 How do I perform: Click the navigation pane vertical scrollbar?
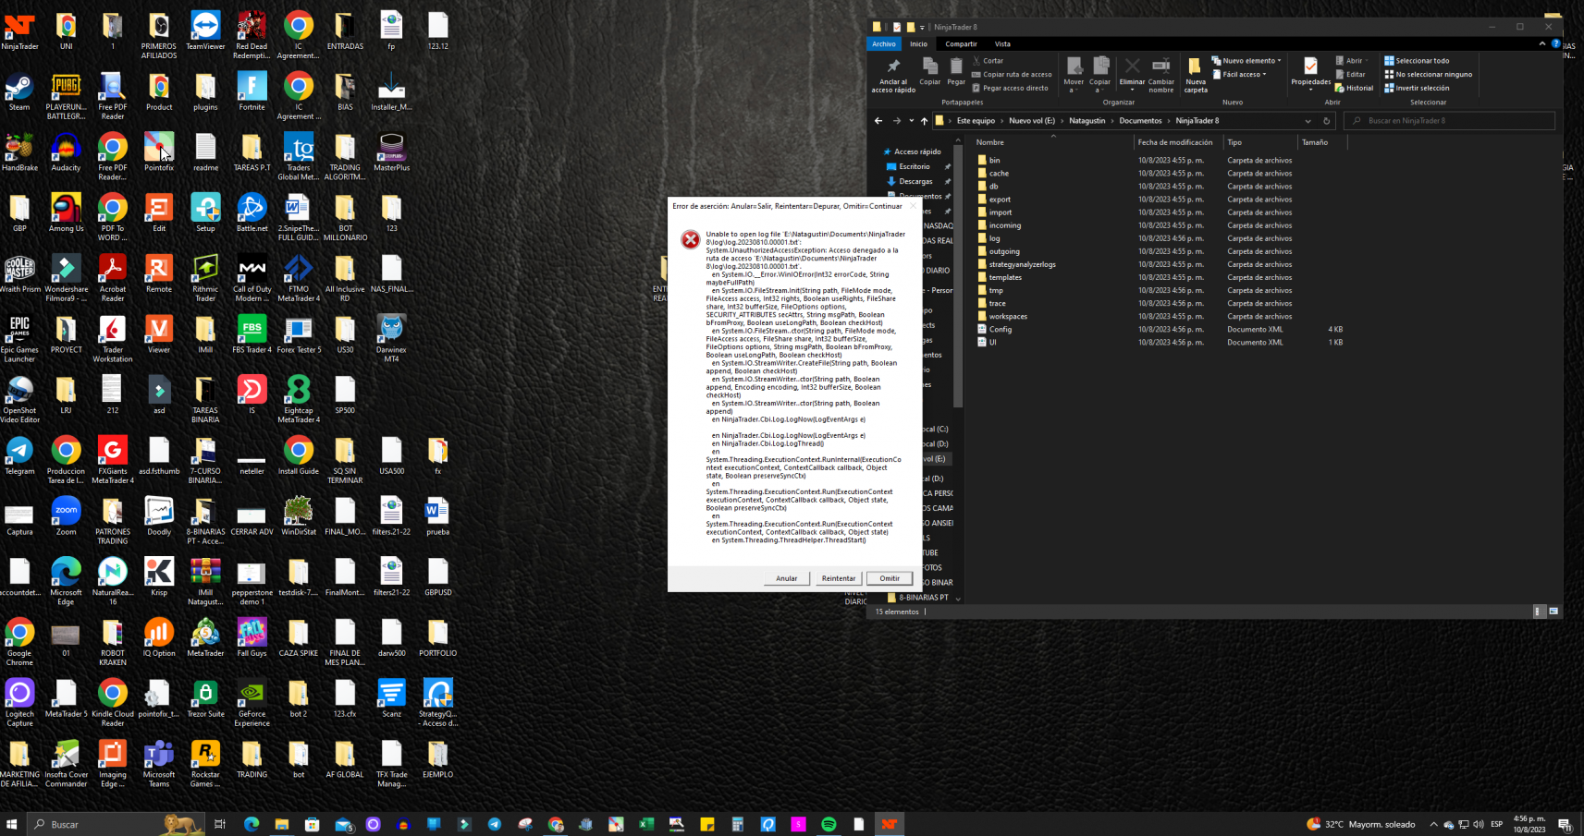(x=958, y=277)
